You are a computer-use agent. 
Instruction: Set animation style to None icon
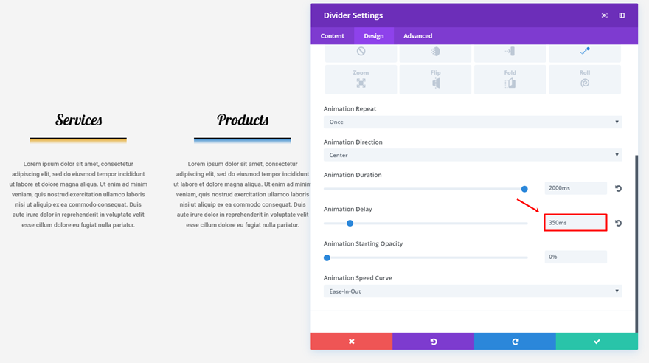361,52
